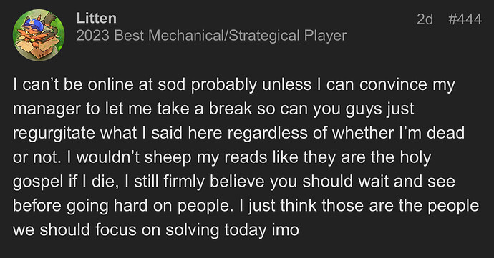Click the word 'regardless' in the post

(267, 133)
